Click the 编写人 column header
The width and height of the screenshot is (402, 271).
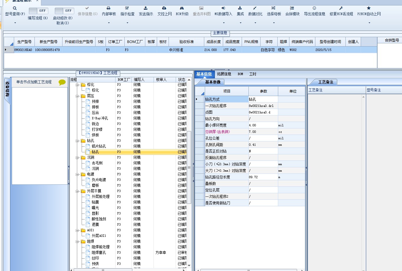tap(143, 80)
